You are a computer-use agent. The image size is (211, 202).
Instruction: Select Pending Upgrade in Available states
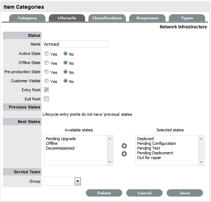click(61, 139)
